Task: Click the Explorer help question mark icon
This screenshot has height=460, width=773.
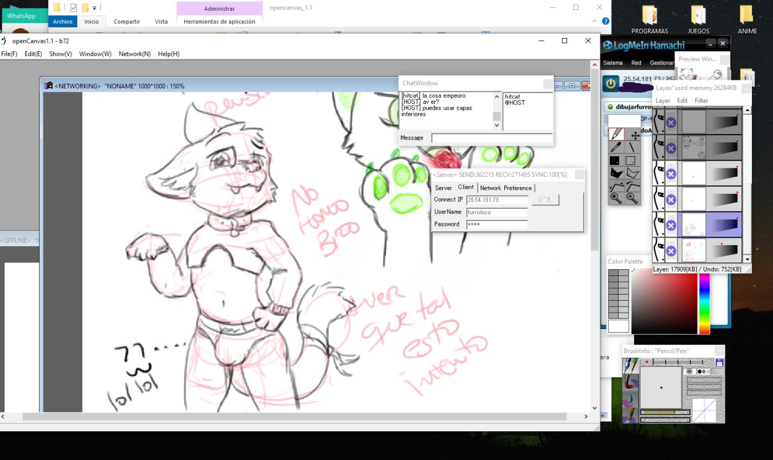Action: (606, 21)
